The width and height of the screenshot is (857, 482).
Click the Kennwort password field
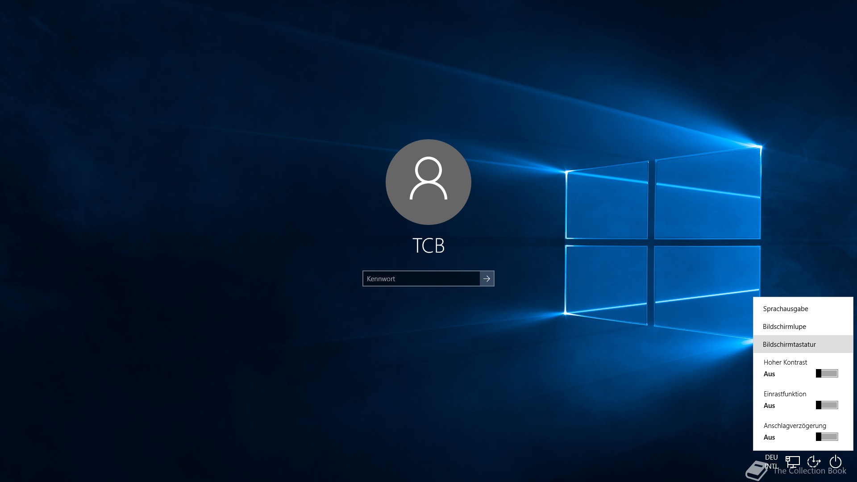421,278
